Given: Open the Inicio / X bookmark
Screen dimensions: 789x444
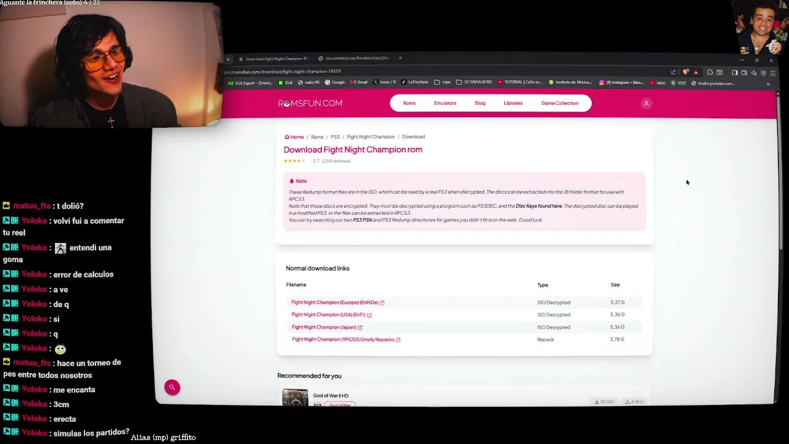Looking at the screenshot, I should point(385,83).
